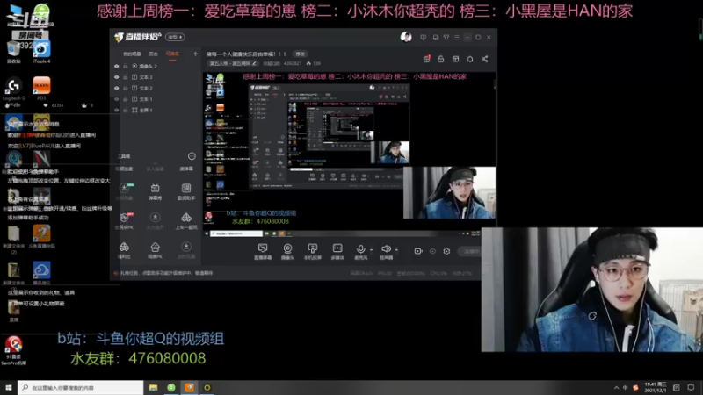
Task: Open the 直播屏幕 screen capture source
Action: click(x=263, y=252)
